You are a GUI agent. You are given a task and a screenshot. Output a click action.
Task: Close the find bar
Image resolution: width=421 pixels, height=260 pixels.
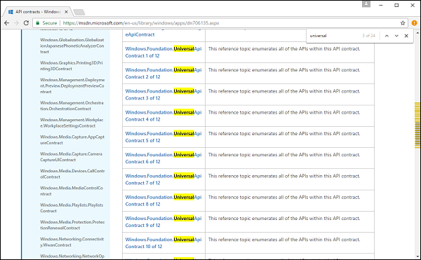pyautogui.click(x=406, y=36)
